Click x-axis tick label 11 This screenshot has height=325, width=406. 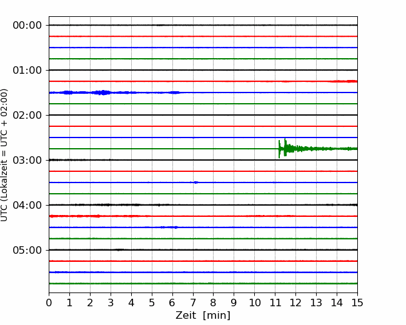click(275, 302)
